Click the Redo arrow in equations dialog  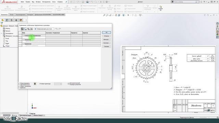pos(60,29)
